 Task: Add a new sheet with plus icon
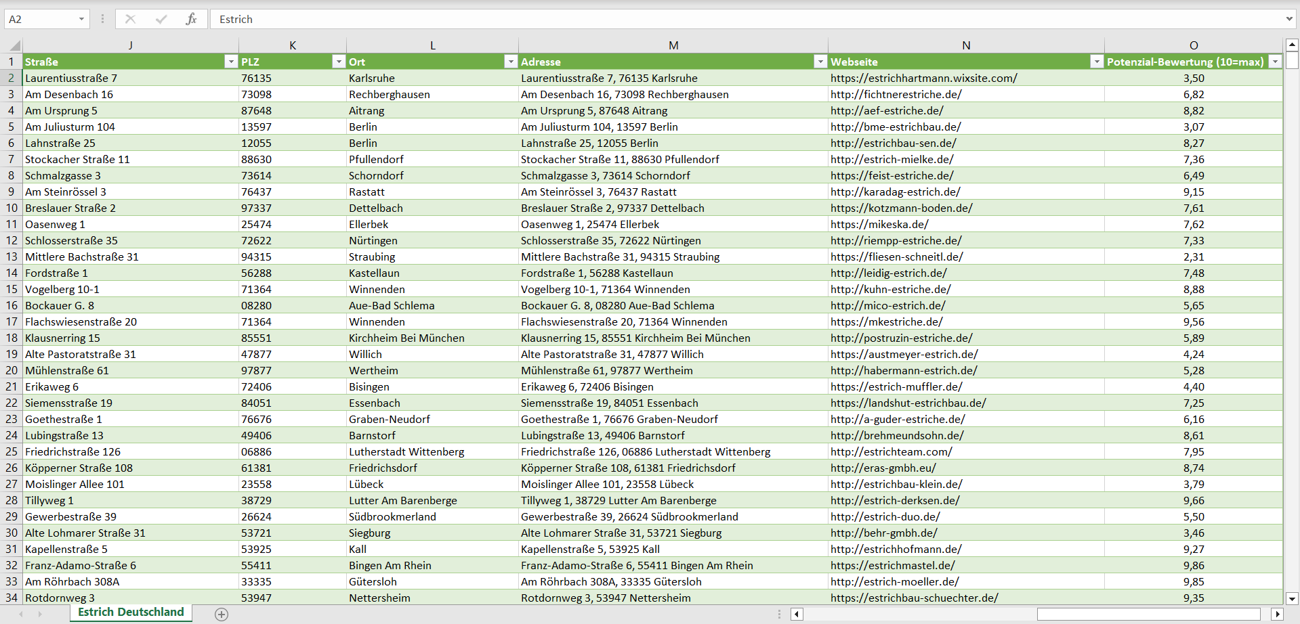[222, 614]
